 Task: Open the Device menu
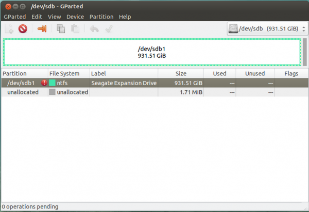(75, 17)
